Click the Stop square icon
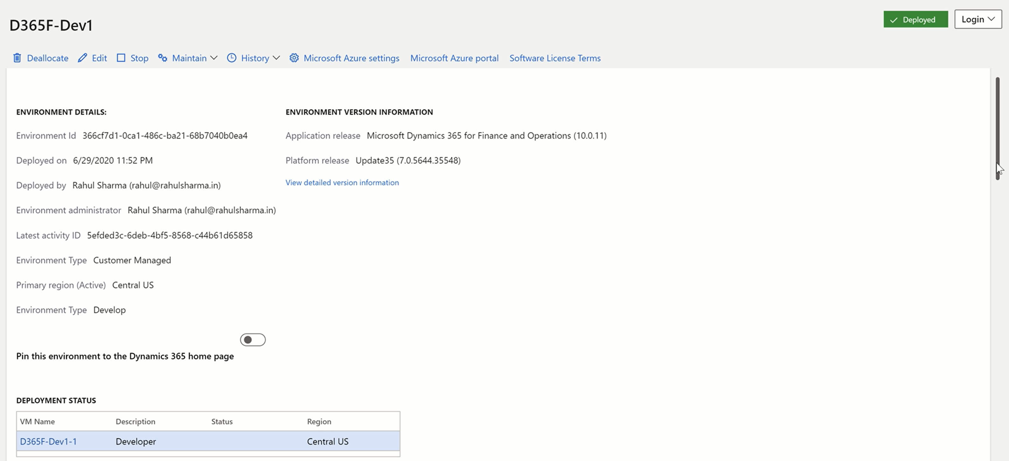Screen dimensions: 1009x461 (x=121, y=58)
